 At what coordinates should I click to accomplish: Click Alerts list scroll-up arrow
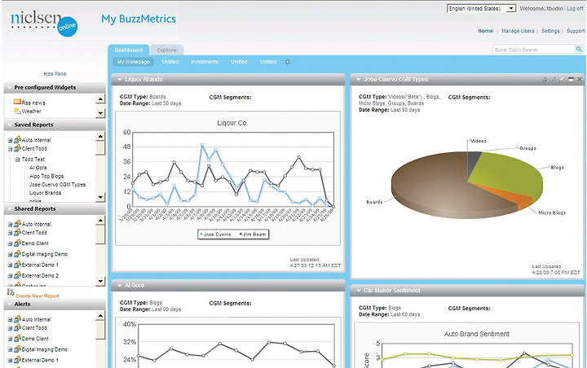100,316
